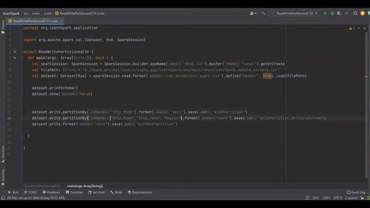Click learnSpark breadcrumb in navigation bar

click(x=11, y=13)
